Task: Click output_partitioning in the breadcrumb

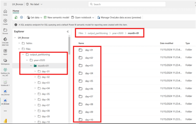Action: tap(98, 33)
